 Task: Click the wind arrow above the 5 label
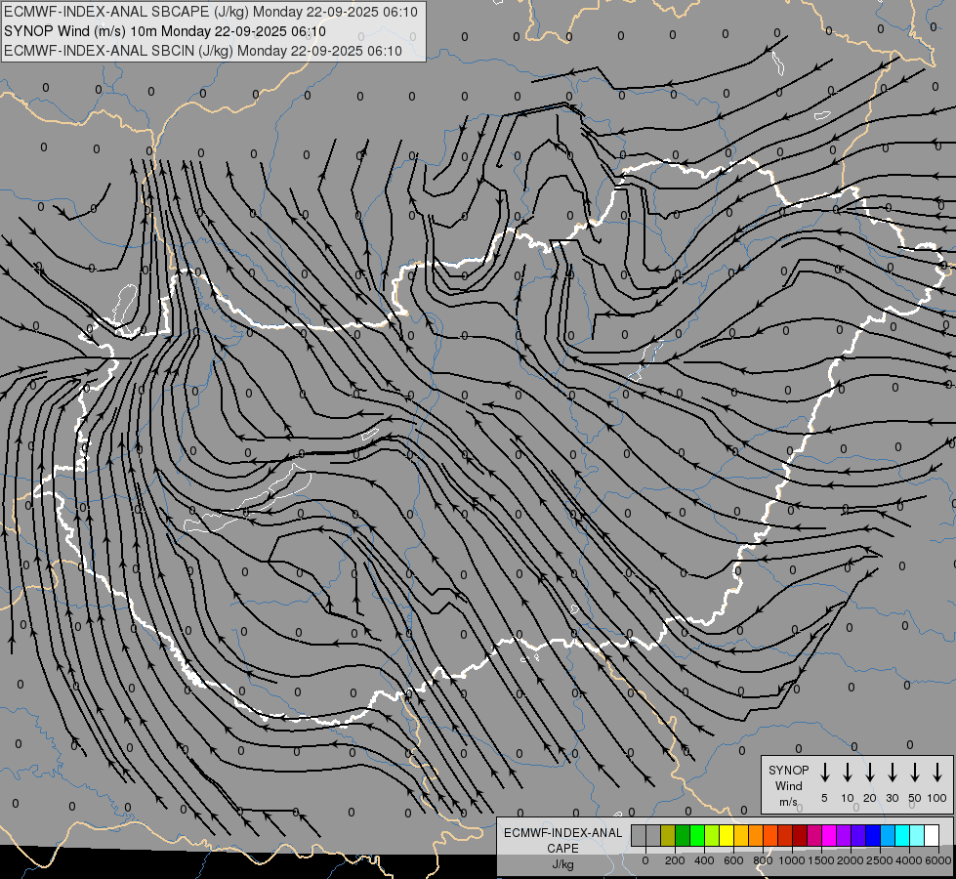point(824,773)
